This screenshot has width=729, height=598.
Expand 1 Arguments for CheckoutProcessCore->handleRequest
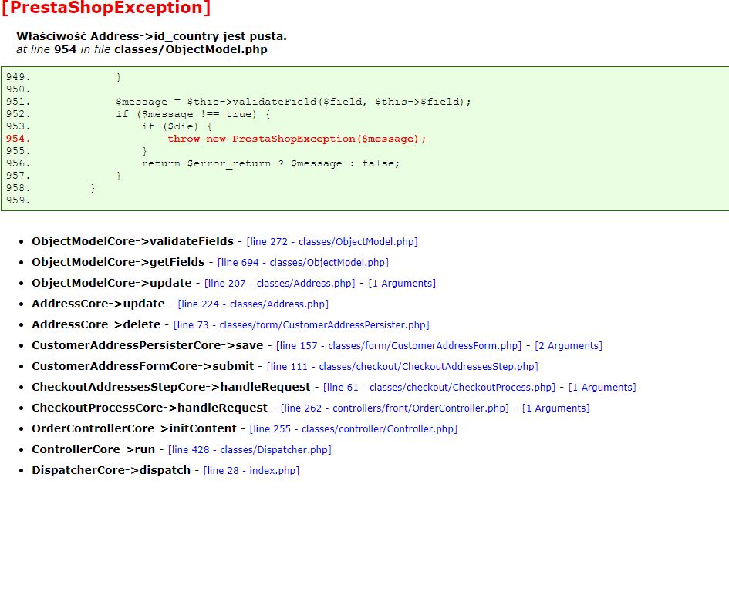click(x=556, y=408)
